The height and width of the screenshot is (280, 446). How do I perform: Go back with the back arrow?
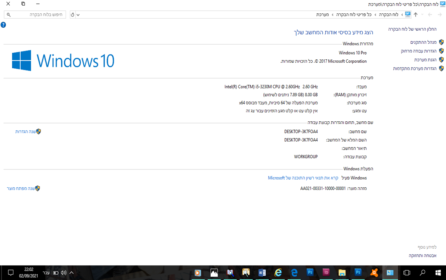[x=440, y=15]
